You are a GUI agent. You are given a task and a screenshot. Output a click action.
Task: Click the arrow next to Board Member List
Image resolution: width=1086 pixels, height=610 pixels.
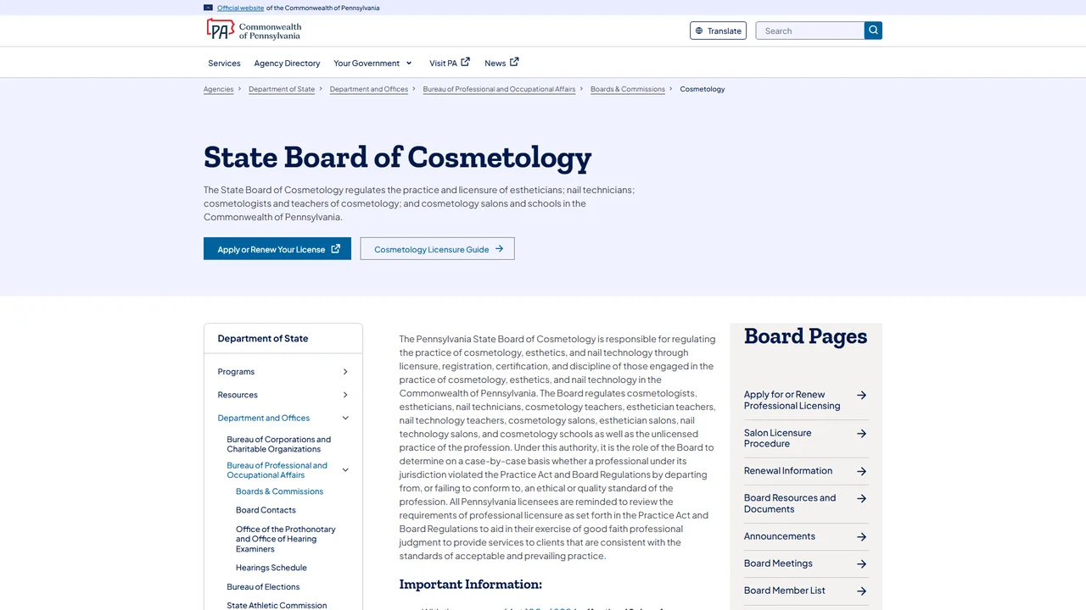click(x=861, y=591)
